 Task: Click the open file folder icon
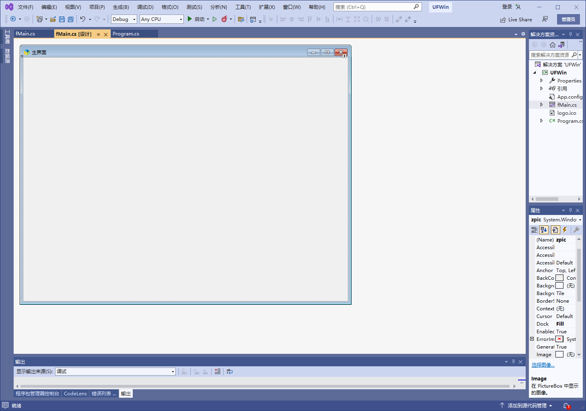53,19
